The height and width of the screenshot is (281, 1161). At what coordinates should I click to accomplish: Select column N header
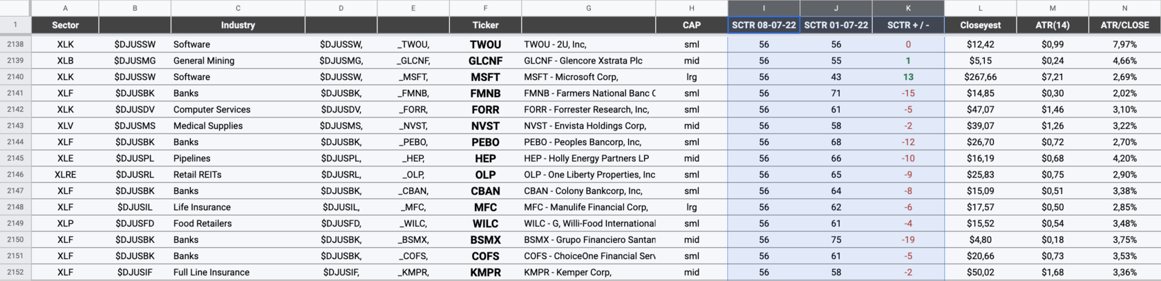point(1124,8)
